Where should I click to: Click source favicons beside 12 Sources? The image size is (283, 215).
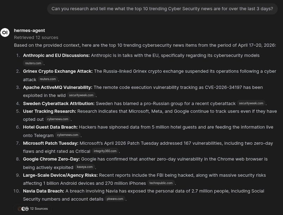tap(23, 209)
